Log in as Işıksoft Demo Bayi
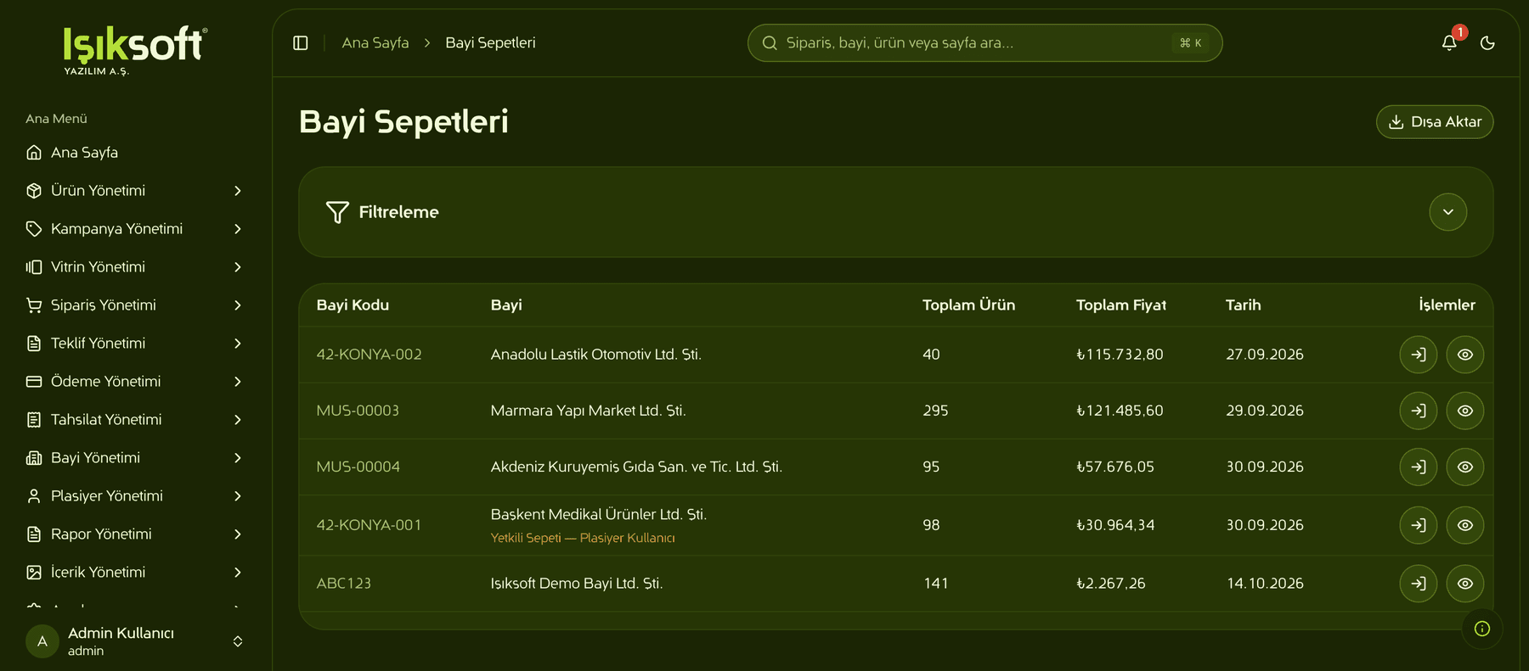Image resolution: width=1529 pixels, height=671 pixels. click(x=1419, y=584)
